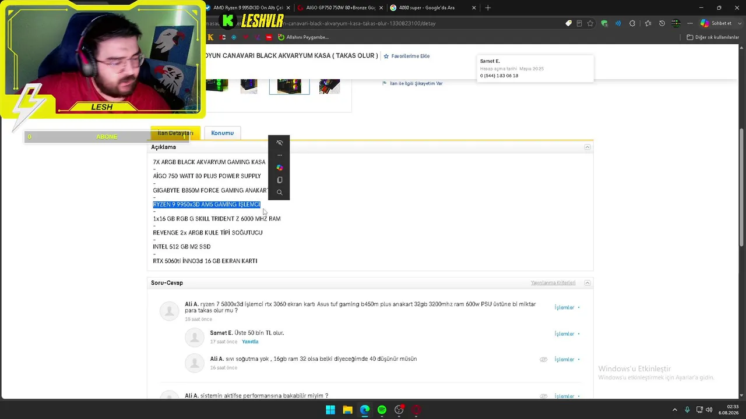The height and width of the screenshot is (419, 746).
Task: Open the shopping price tag icon in address bar
Action: pyautogui.click(x=568, y=23)
